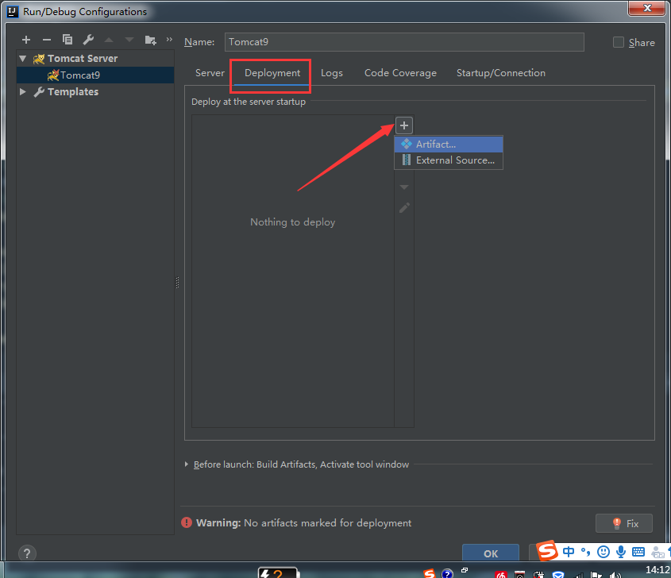Switch Sogou Chinese input mode
The image size is (671, 578).
569,552
